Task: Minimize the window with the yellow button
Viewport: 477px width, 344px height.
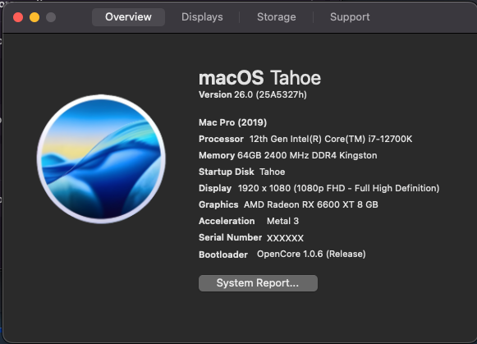Action: point(34,17)
